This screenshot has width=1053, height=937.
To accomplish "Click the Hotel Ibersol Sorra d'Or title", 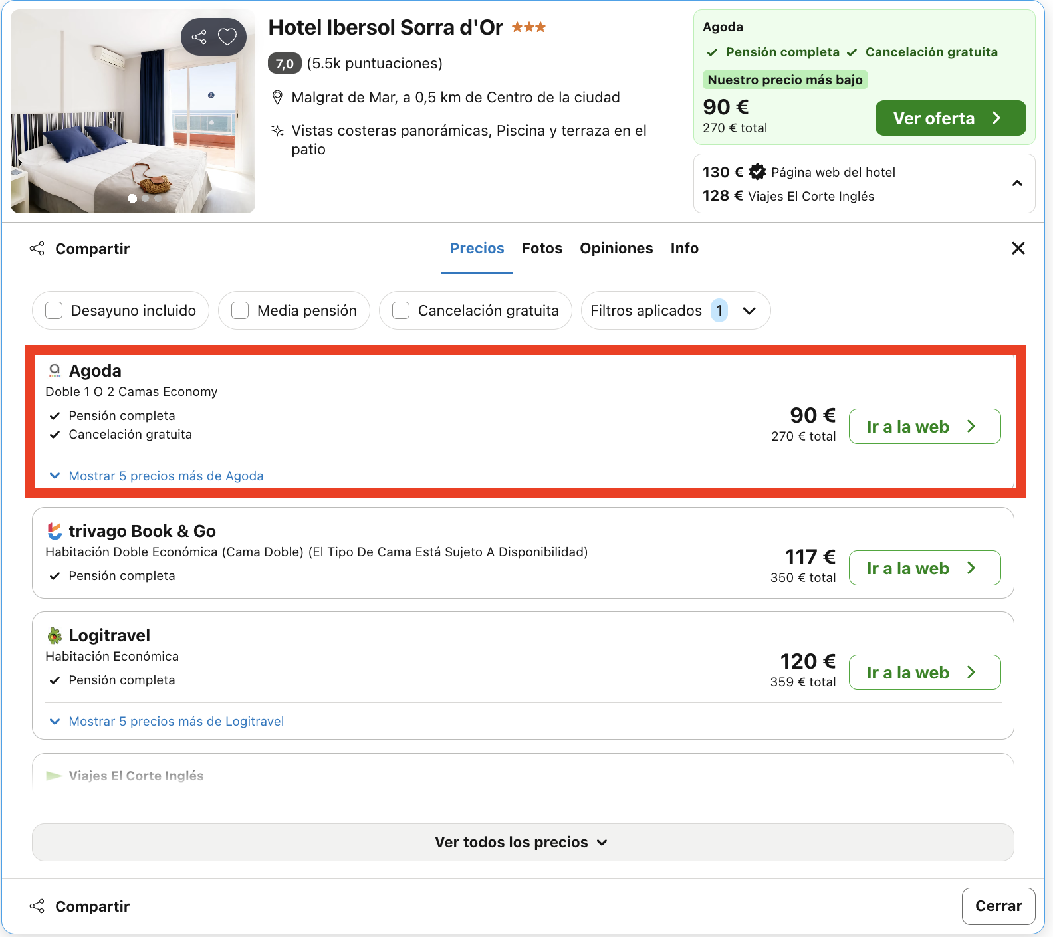I will coord(386,27).
